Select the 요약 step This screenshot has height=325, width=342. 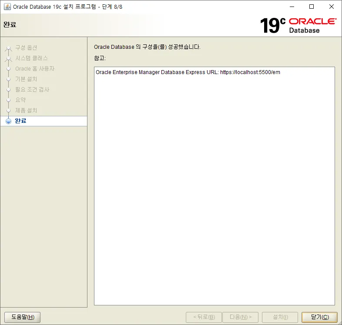pyautogui.click(x=20, y=100)
